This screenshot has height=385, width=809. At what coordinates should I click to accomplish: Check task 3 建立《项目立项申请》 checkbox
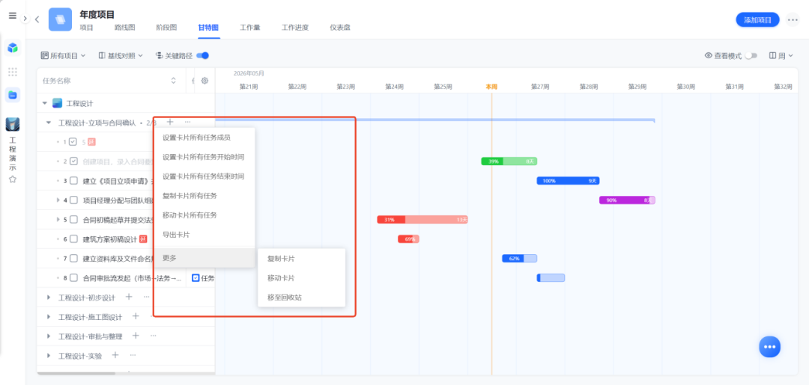(73, 181)
